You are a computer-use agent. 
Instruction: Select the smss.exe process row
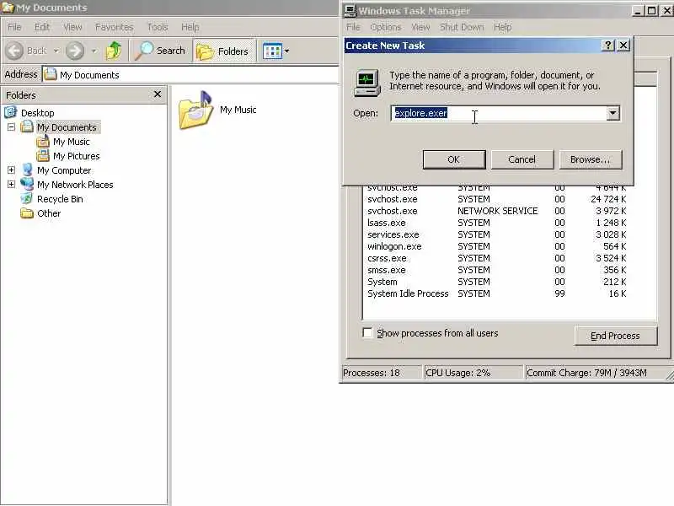point(496,270)
